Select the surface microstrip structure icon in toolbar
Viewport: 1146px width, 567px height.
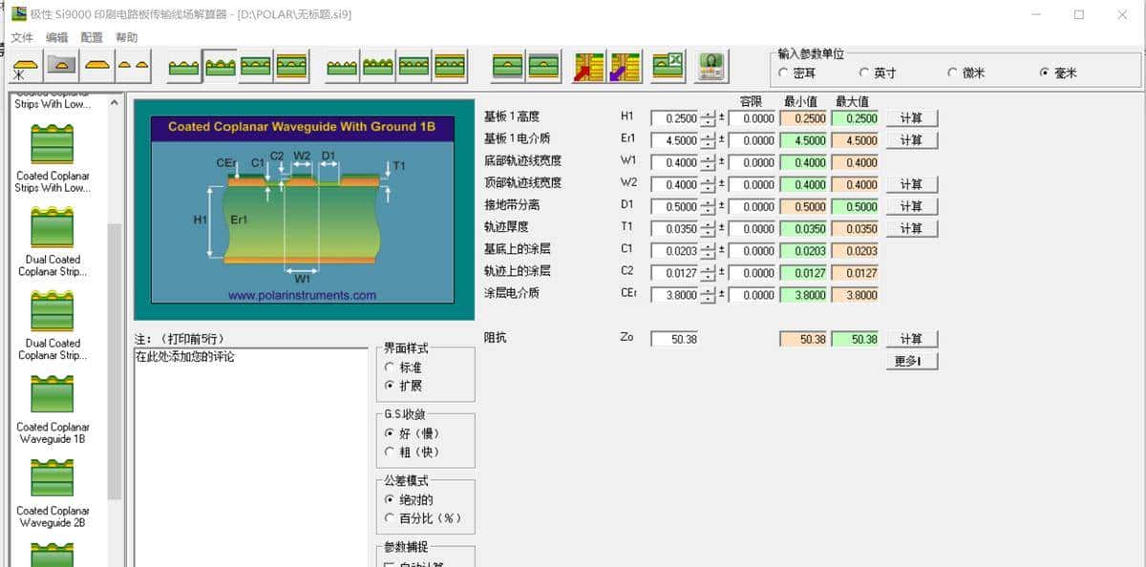[x=24, y=67]
